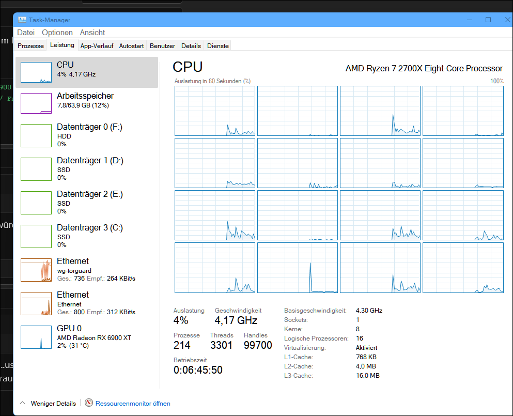Select Datenträger 1 (D:) SSD

click(x=87, y=169)
